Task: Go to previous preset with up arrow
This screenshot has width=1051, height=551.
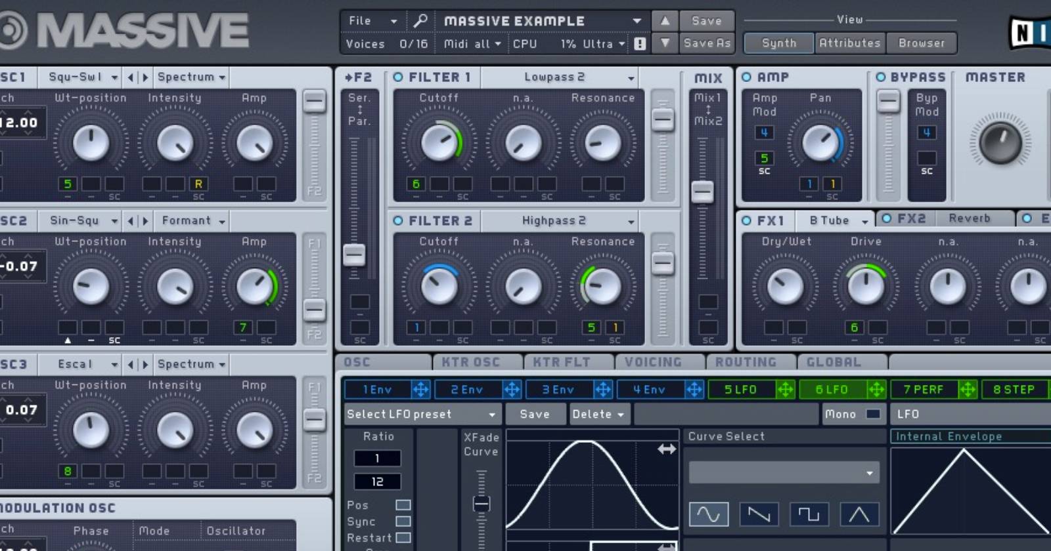Action: [x=665, y=21]
